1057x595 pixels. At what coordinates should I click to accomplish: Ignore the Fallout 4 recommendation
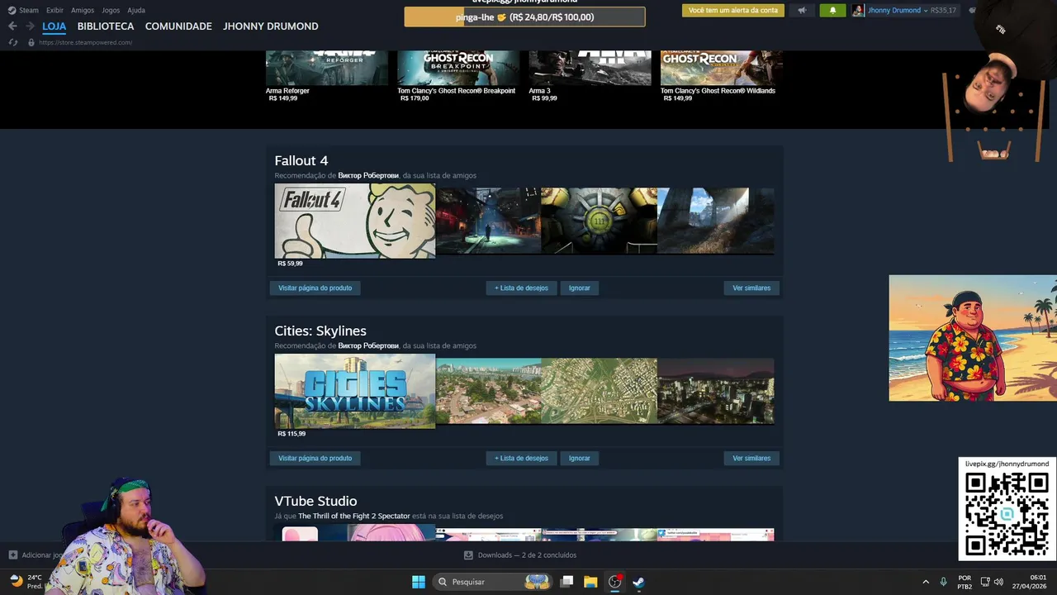click(580, 288)
